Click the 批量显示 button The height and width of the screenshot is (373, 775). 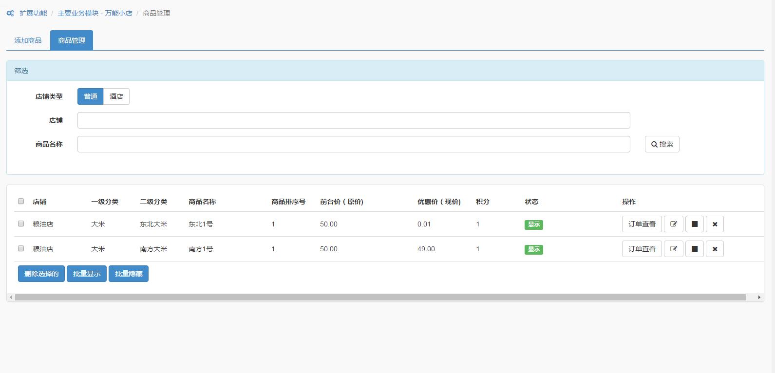87,274
